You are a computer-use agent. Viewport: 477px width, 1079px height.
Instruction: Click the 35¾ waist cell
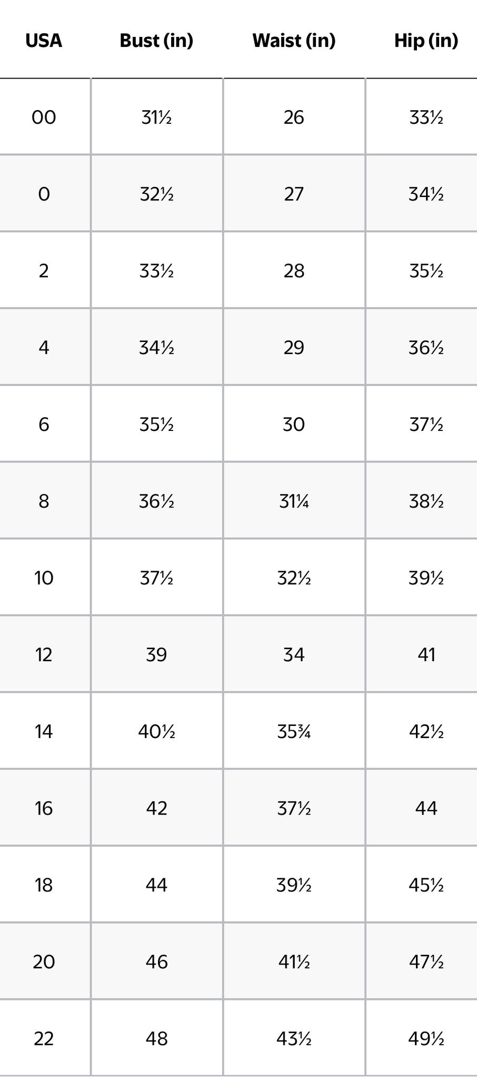pyautogui.click(x=294, y=731)
